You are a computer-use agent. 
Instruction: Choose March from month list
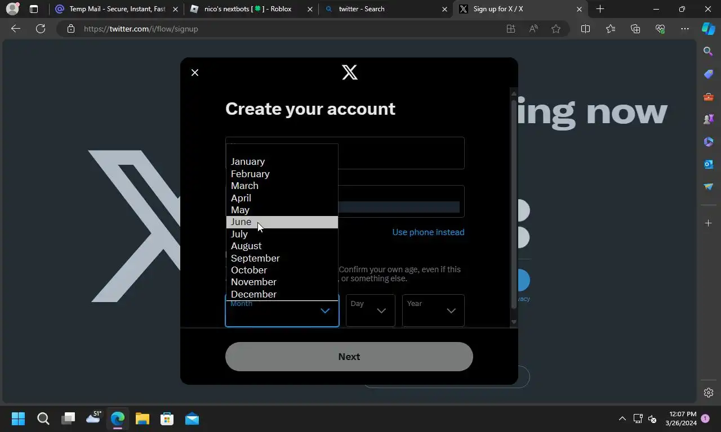[282, 186]
